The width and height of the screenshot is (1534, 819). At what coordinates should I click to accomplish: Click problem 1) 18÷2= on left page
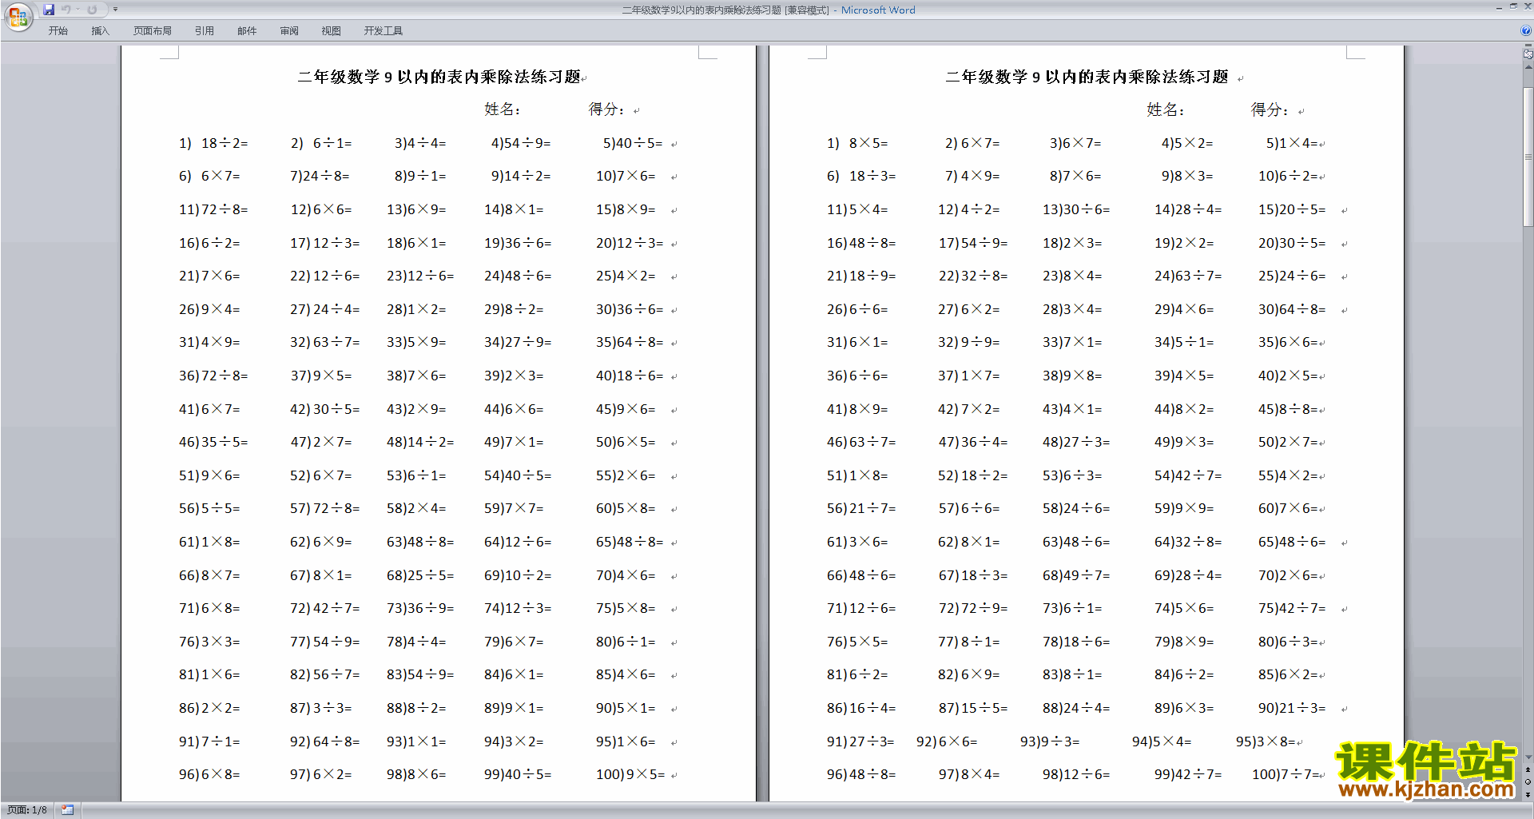[x=213, y=143]
